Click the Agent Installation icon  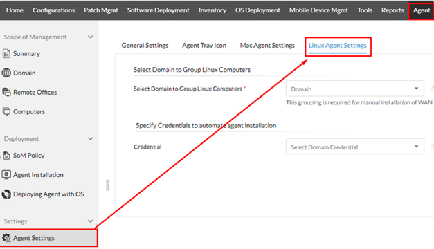click(6, 174)
